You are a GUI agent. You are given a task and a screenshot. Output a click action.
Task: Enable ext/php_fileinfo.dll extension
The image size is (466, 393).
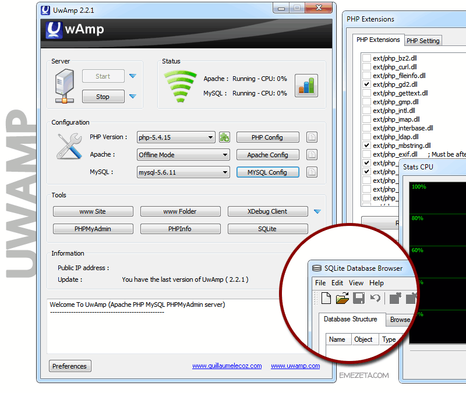(x=367, y=76)
